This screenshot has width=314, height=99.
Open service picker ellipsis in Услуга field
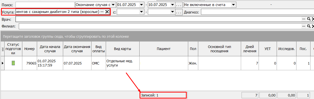(102, 12)
